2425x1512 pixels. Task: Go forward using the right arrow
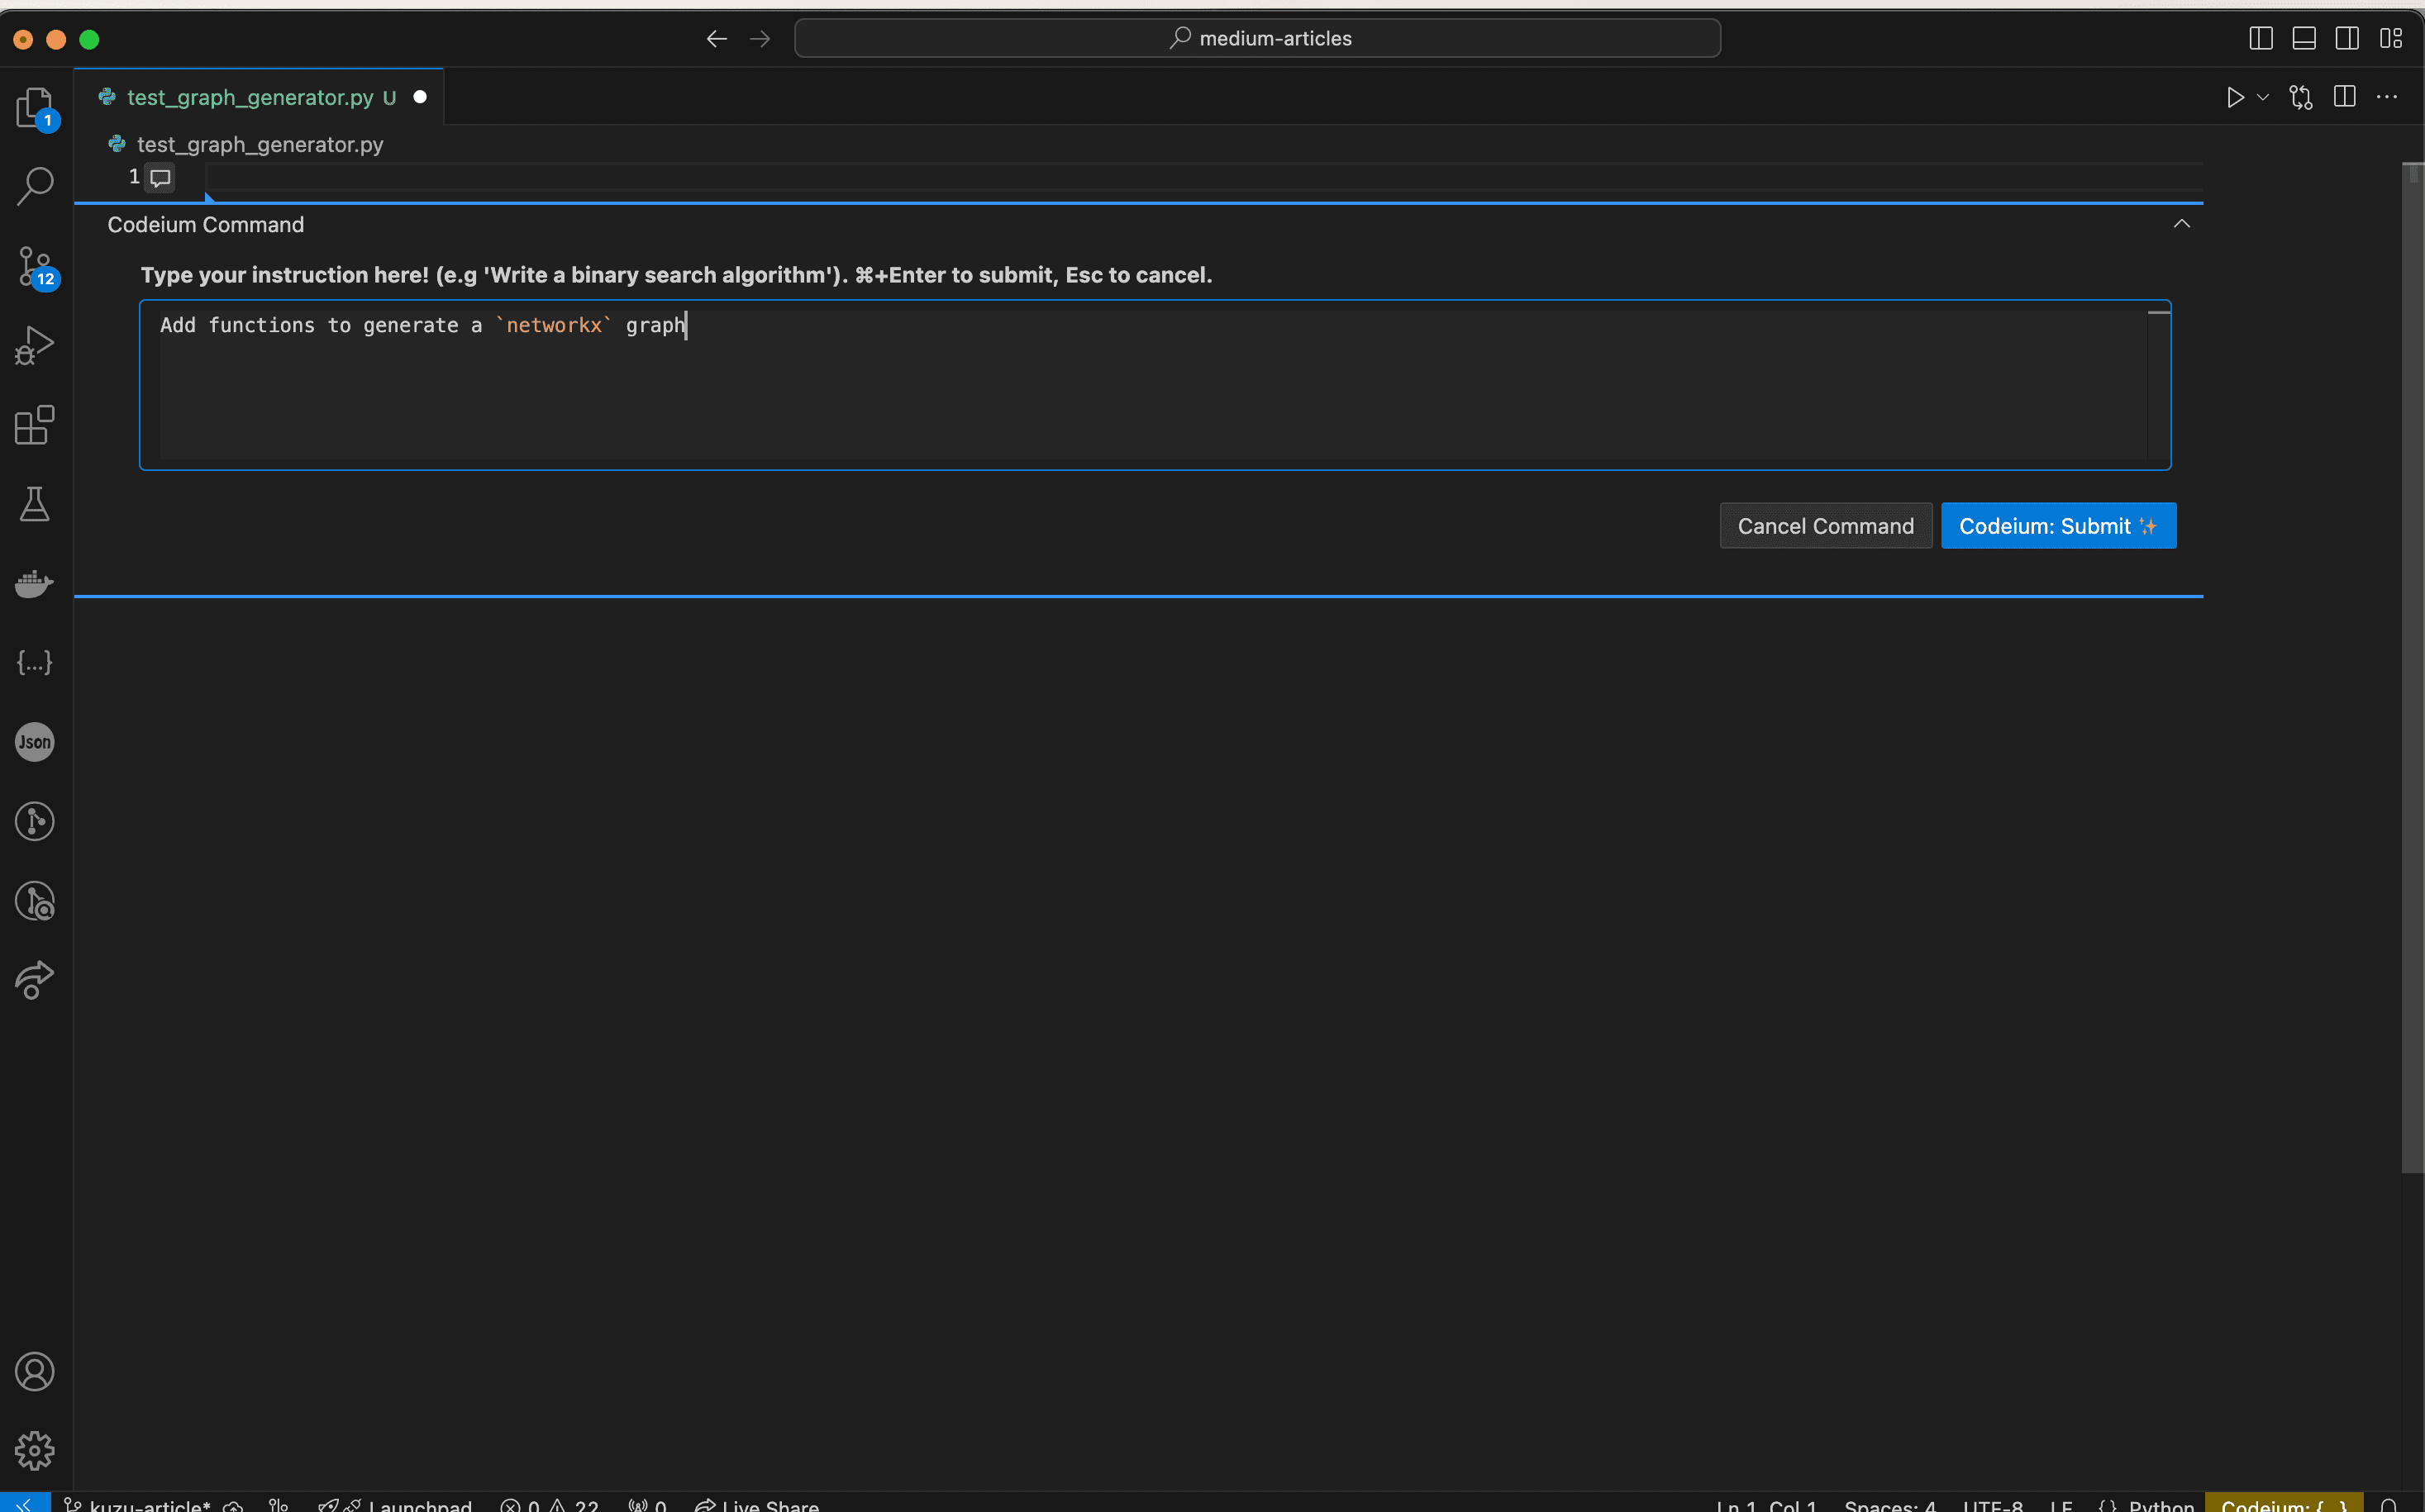pyautogui.click(x=760, y=38)
